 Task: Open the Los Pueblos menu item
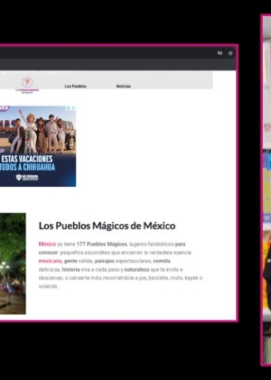(75, 86)
